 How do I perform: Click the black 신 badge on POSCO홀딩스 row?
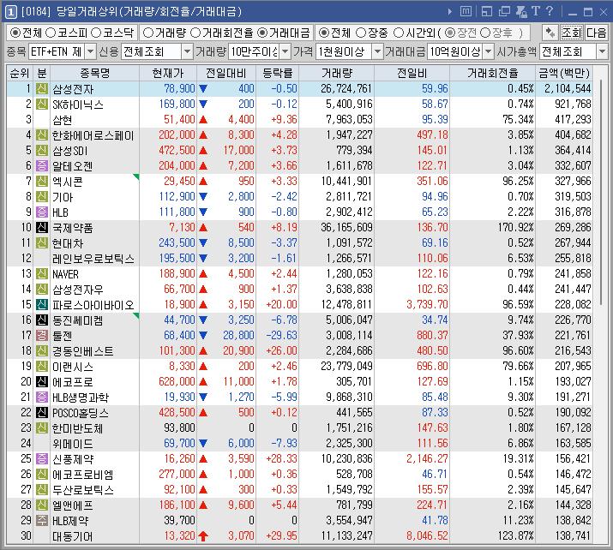tap(42, 413)
